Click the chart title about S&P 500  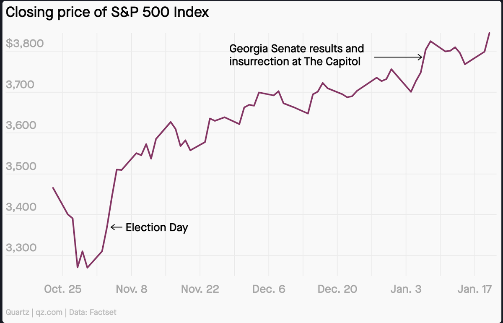(x=107, y=13)
